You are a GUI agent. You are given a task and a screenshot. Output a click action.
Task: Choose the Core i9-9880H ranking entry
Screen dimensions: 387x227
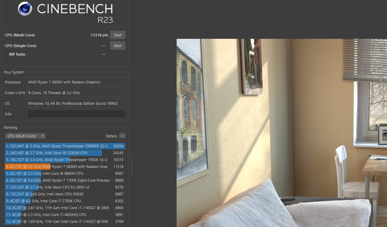[65, 173]
